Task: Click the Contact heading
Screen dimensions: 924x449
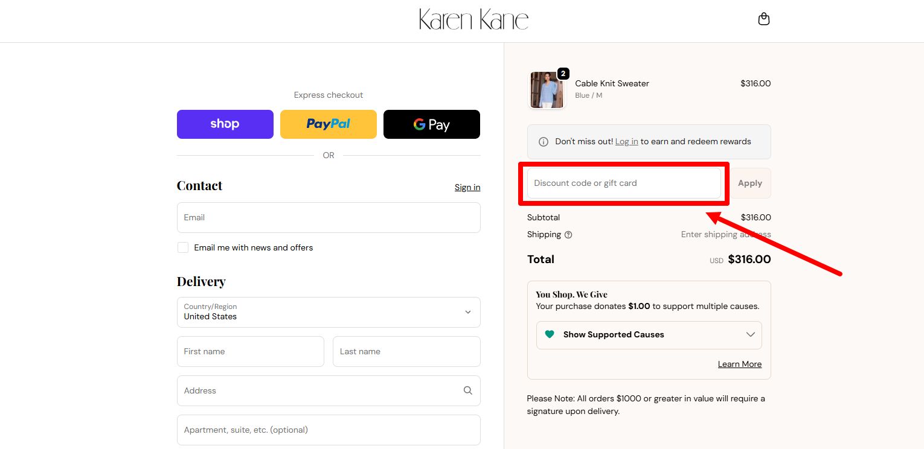Action: (x=199, y=185)
